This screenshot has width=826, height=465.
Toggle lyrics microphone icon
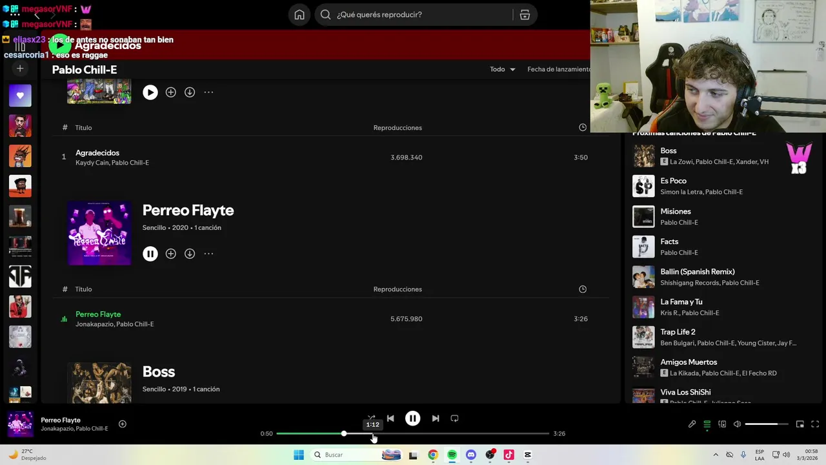tap(692, 424)
